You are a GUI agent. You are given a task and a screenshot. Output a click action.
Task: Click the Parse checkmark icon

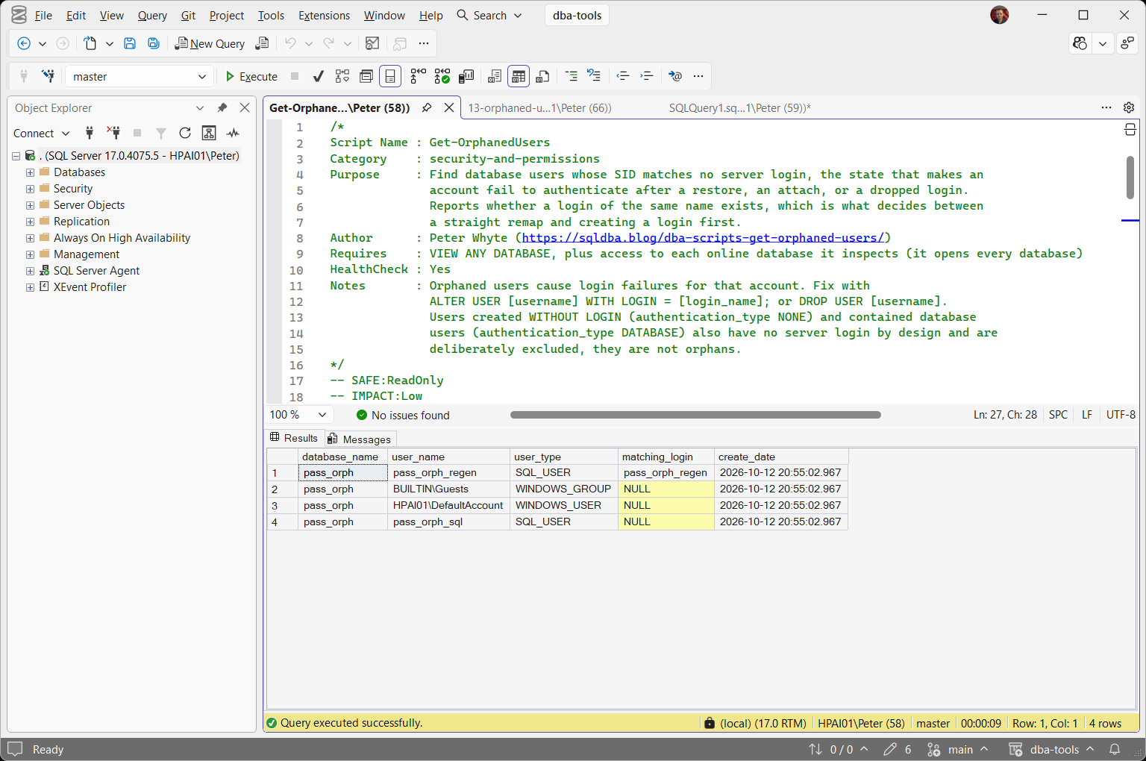point(319,76)
